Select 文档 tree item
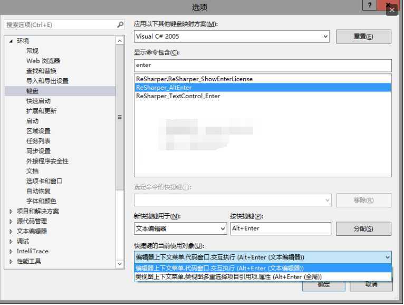This screenshot has height=305, width=404. tap(32, 171)
